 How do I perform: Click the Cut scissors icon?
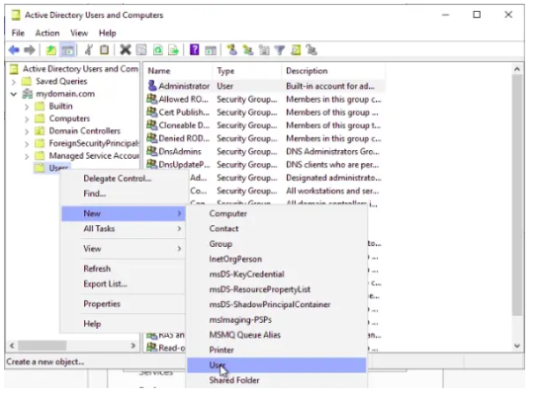[89, 49]
